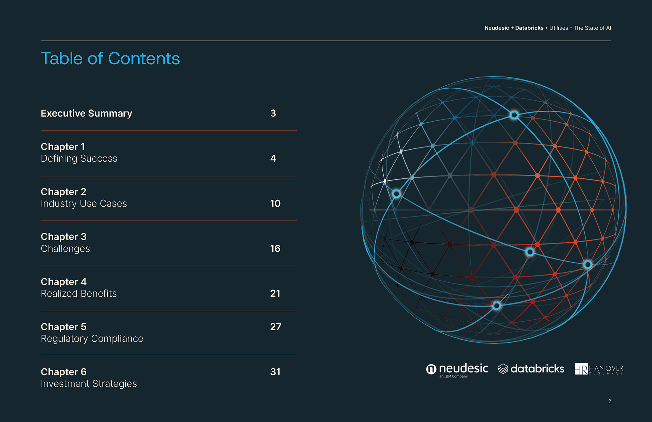The height and width of the screenshot is (422, 652).
Task: Click the Neudesic logo icon
Action: (431, 369)
